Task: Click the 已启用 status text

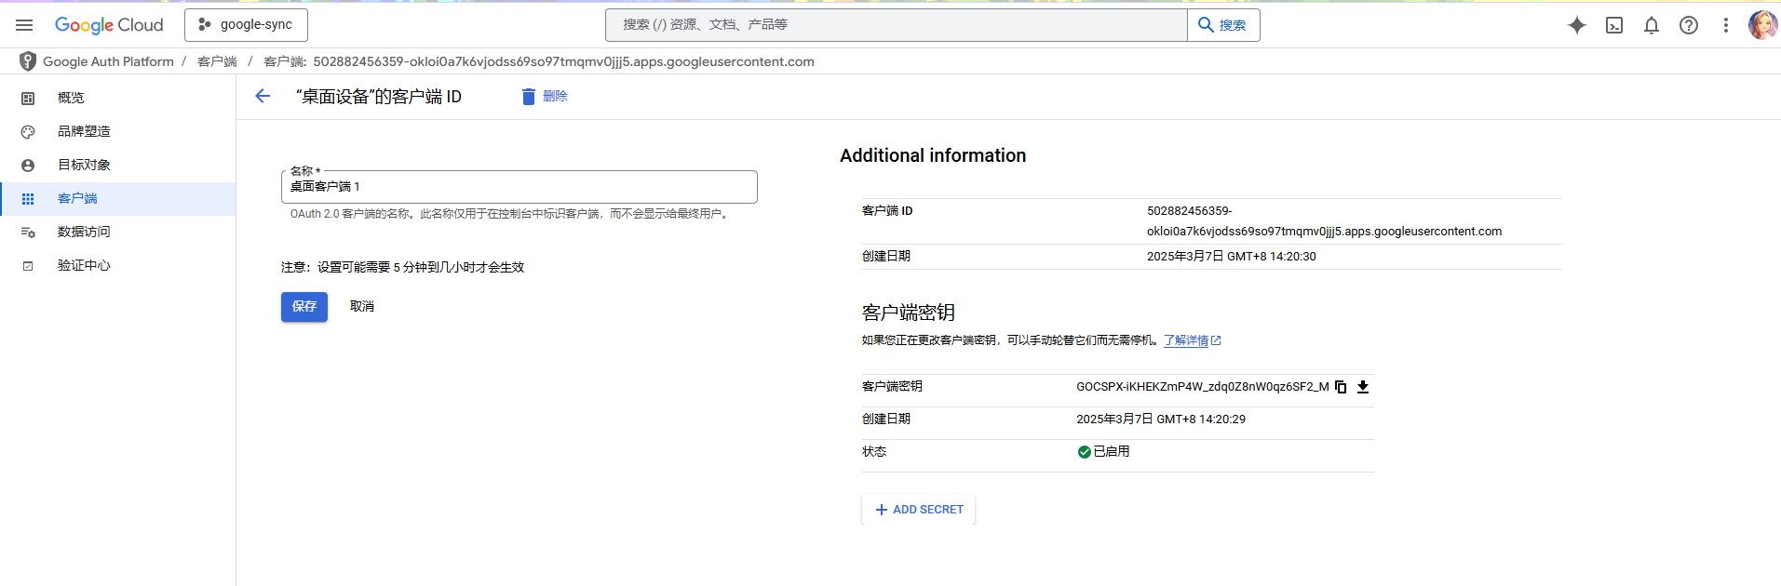Action: [x=1112, y=451]
